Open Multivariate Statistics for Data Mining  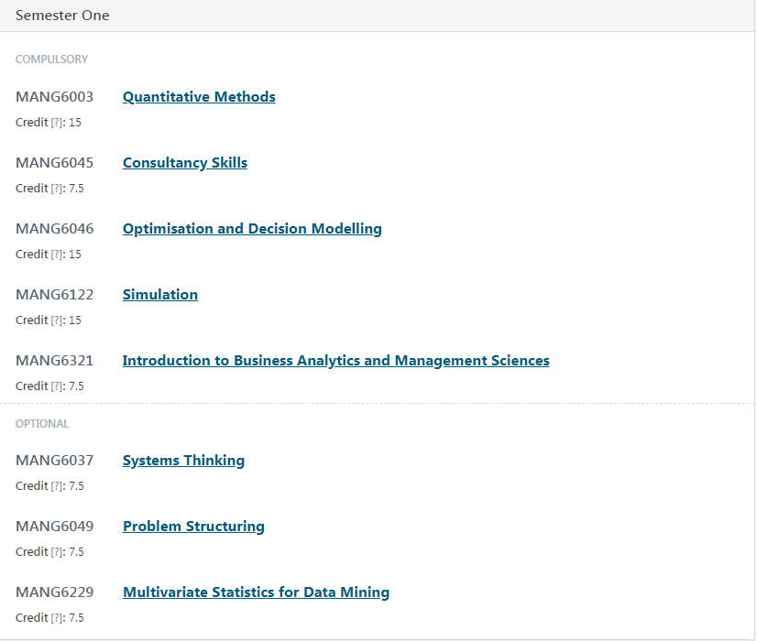coord(256,592)
